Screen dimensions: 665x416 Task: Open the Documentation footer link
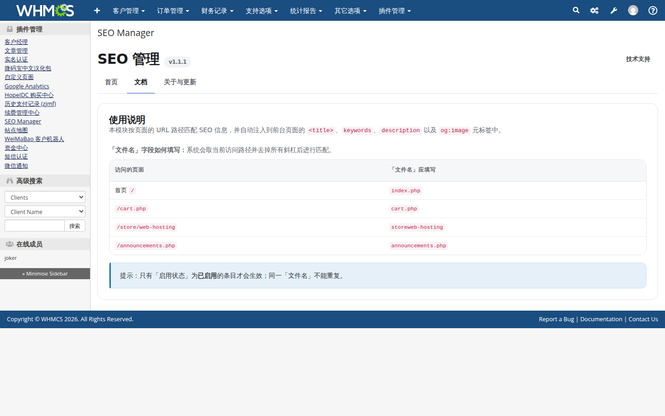[x=601, y=319]
